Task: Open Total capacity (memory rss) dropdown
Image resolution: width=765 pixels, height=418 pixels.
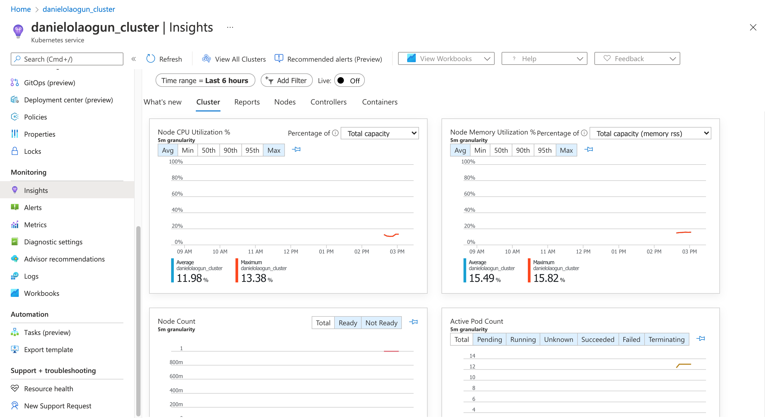Action: 650,133
